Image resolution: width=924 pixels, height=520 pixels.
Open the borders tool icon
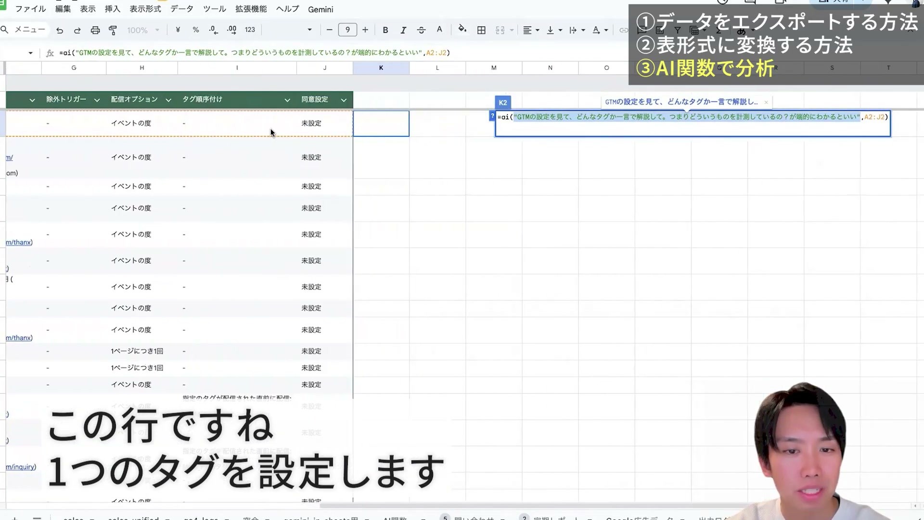481,30
